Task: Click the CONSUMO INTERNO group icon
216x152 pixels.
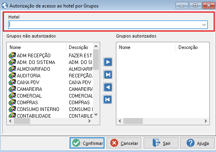Action: point(12,109)
